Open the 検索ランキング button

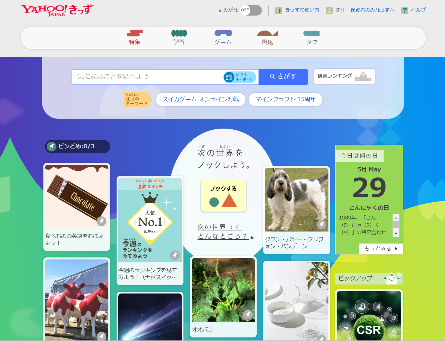tap(344, 76)
